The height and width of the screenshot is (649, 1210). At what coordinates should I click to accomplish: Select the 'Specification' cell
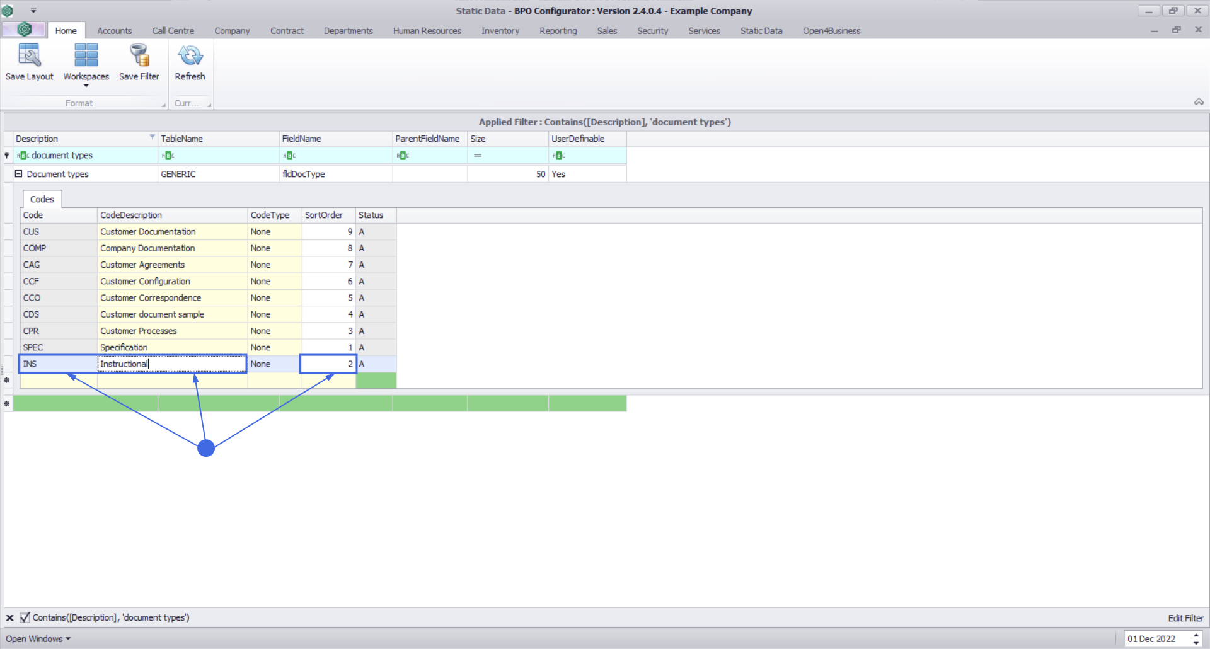click(172, 347)
